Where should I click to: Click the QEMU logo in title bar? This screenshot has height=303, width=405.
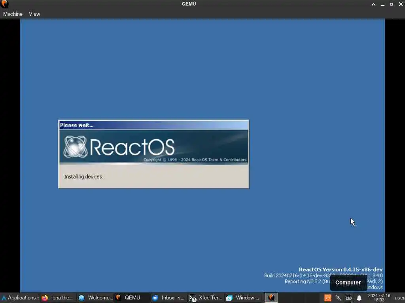point(4,4)
